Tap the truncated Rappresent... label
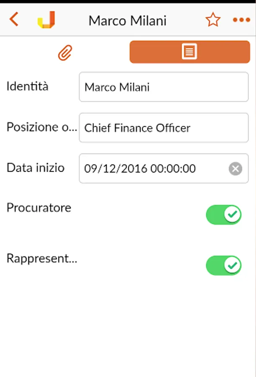Screen dimensions: 256x377 pos(42,259)
